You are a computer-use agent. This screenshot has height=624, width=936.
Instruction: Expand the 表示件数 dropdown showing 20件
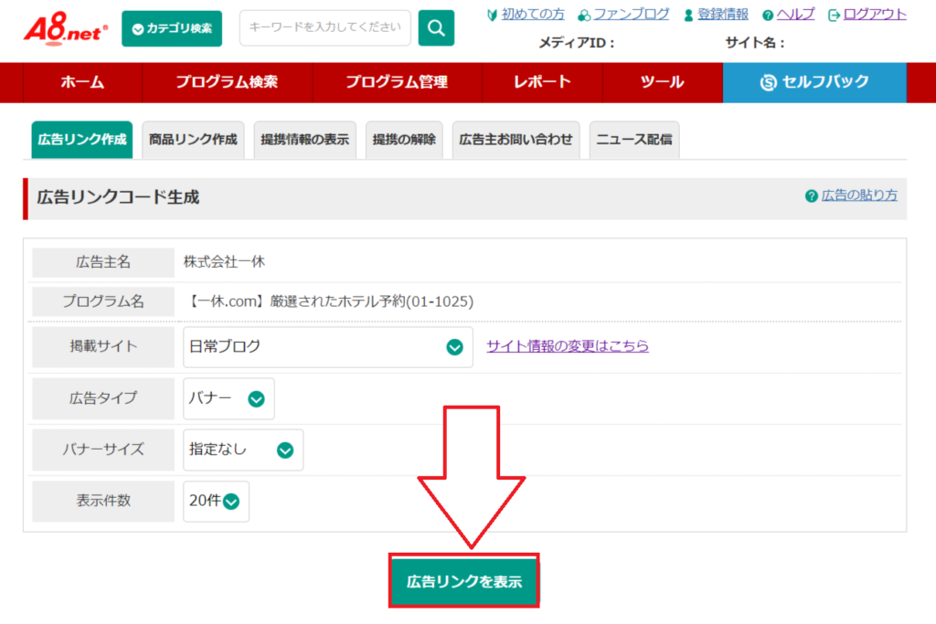click(216, 501)
